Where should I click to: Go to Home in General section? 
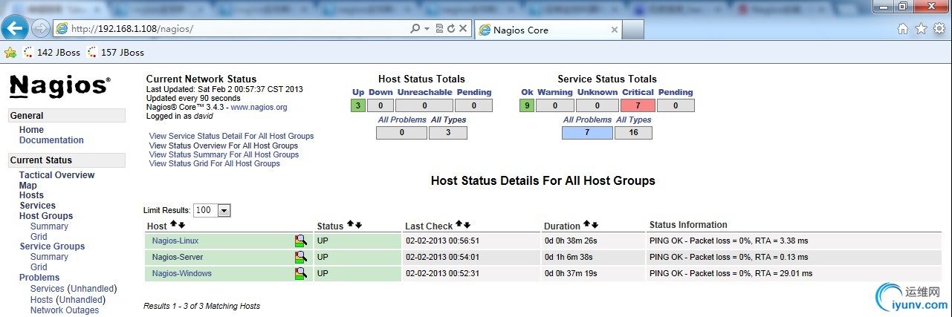tap(31, 130)
